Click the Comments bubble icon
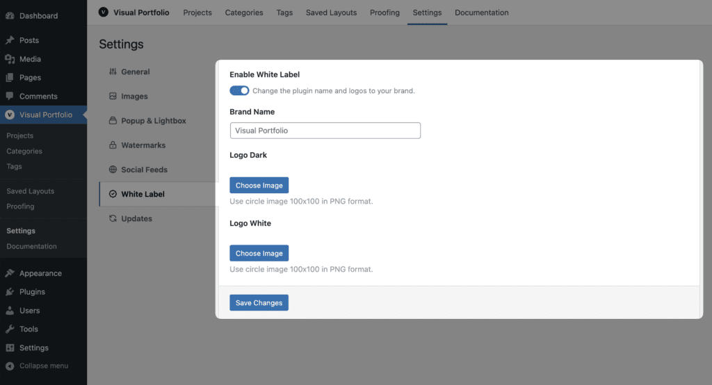 [10, 96]
